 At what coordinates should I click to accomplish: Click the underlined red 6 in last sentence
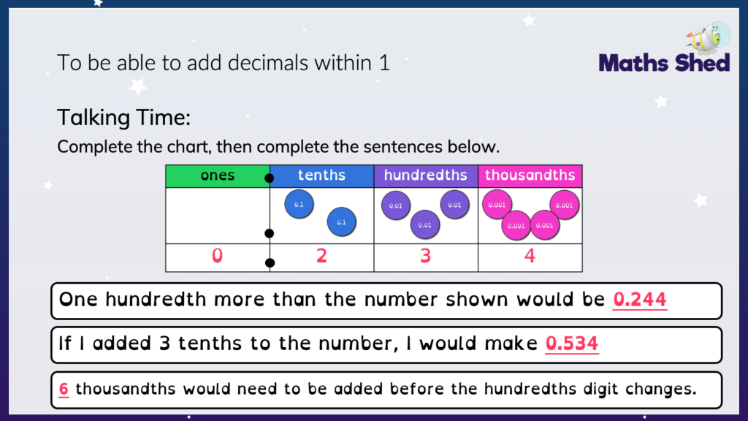click(64, 389)
